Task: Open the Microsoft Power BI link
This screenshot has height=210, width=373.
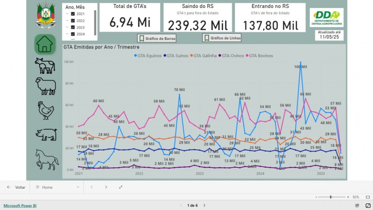Action: click(x=20, y=206)
